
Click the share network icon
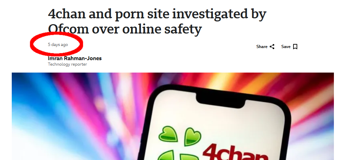[272, 47]
